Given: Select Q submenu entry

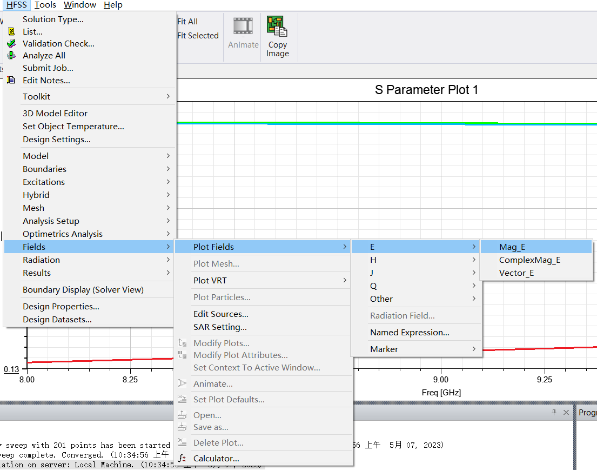Looking at the screenshot, I should click(416, 286).
